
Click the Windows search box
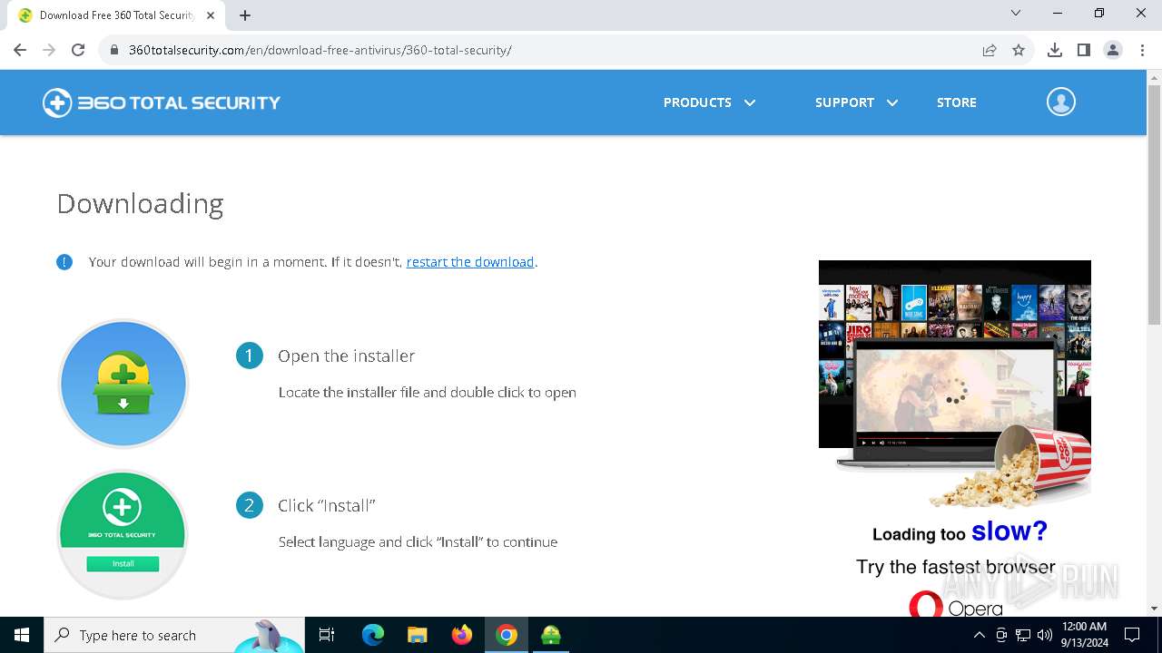click(174, 635)
